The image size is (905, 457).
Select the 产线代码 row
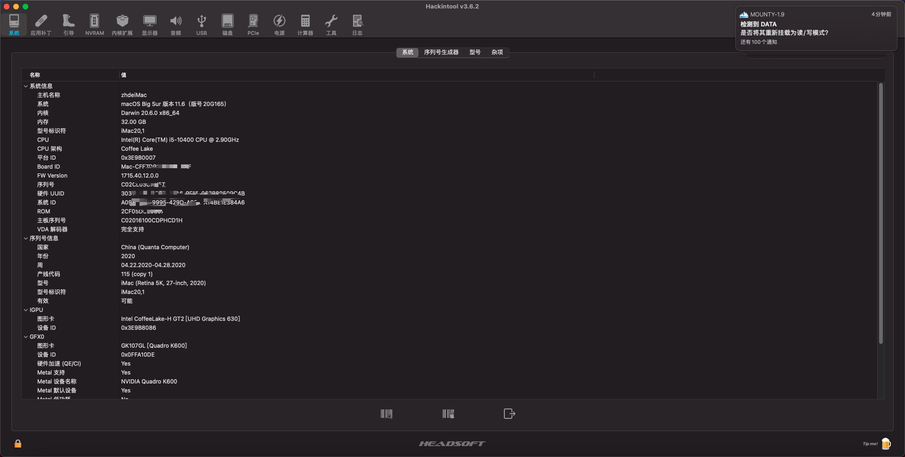449,274
